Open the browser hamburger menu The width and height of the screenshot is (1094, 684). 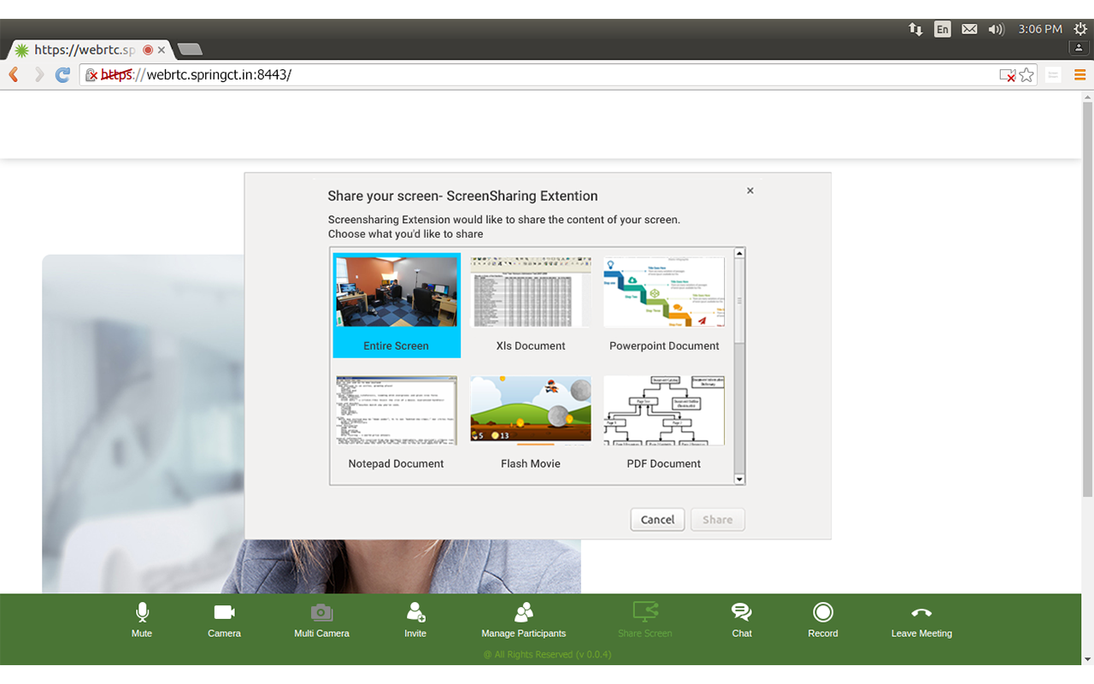point(1080,75)
